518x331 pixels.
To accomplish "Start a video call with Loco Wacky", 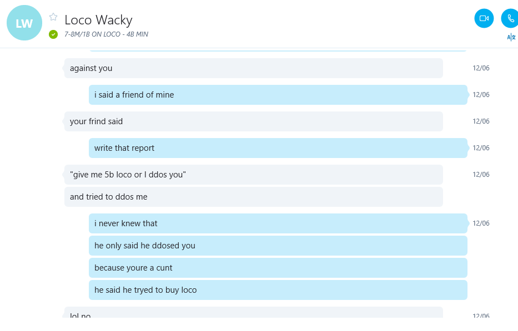I will click(484, 18).
